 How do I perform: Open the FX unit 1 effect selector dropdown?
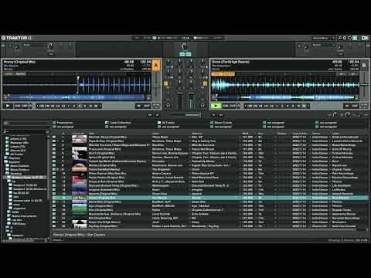pos(34,46)
